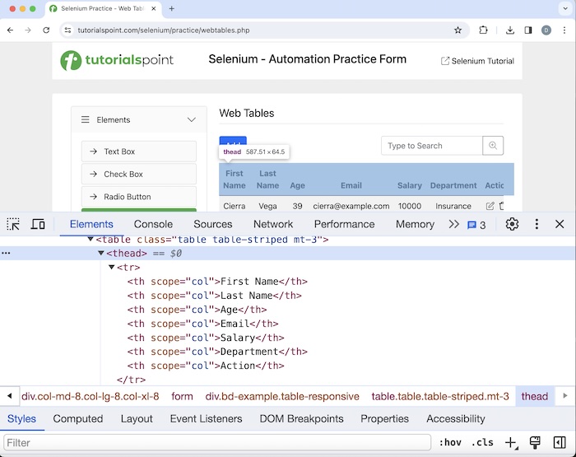Toggle the :hov element state panel

pyautogui.click(x=448, y=443)
